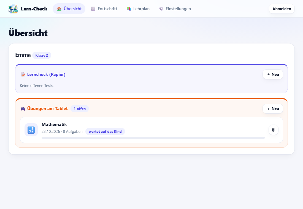This screenshot has width=303, height=209.
Task: Go to the Einstellungen tab
Action: point(175,9)
